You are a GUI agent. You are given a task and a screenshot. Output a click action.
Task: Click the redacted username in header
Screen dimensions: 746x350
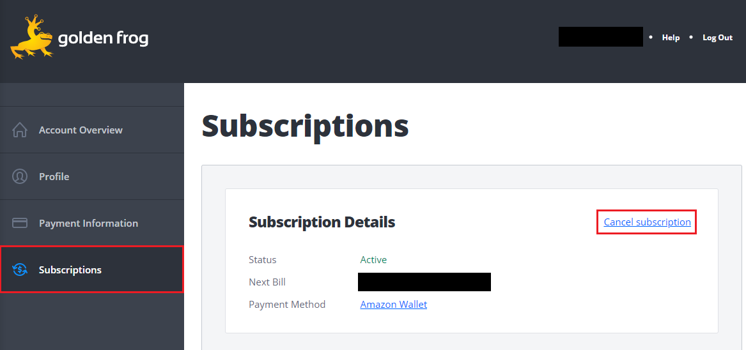[x=600, y=36]
